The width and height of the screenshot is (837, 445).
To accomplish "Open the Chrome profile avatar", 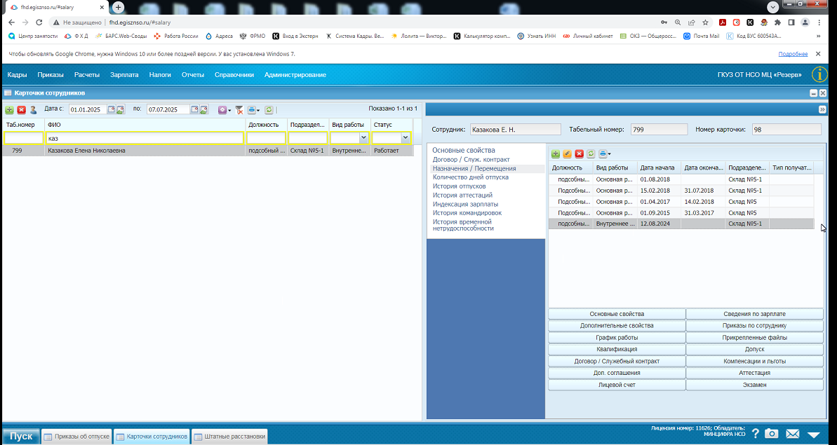I will (x=805, y=22).
